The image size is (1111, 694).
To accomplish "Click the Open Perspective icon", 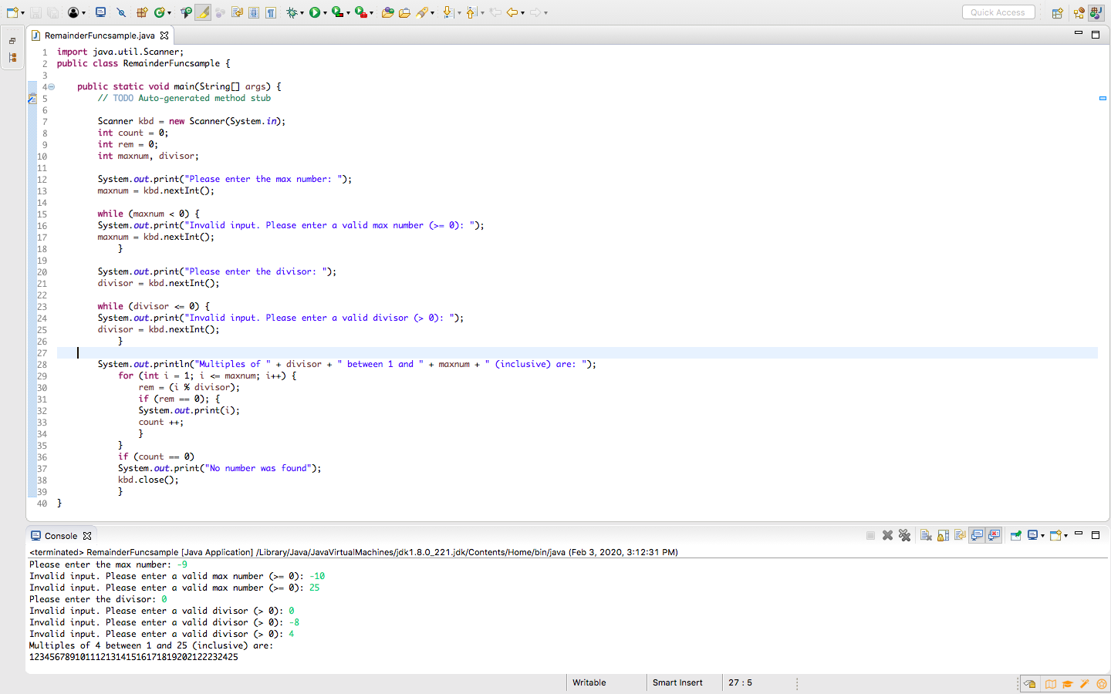I will 1058,12.
